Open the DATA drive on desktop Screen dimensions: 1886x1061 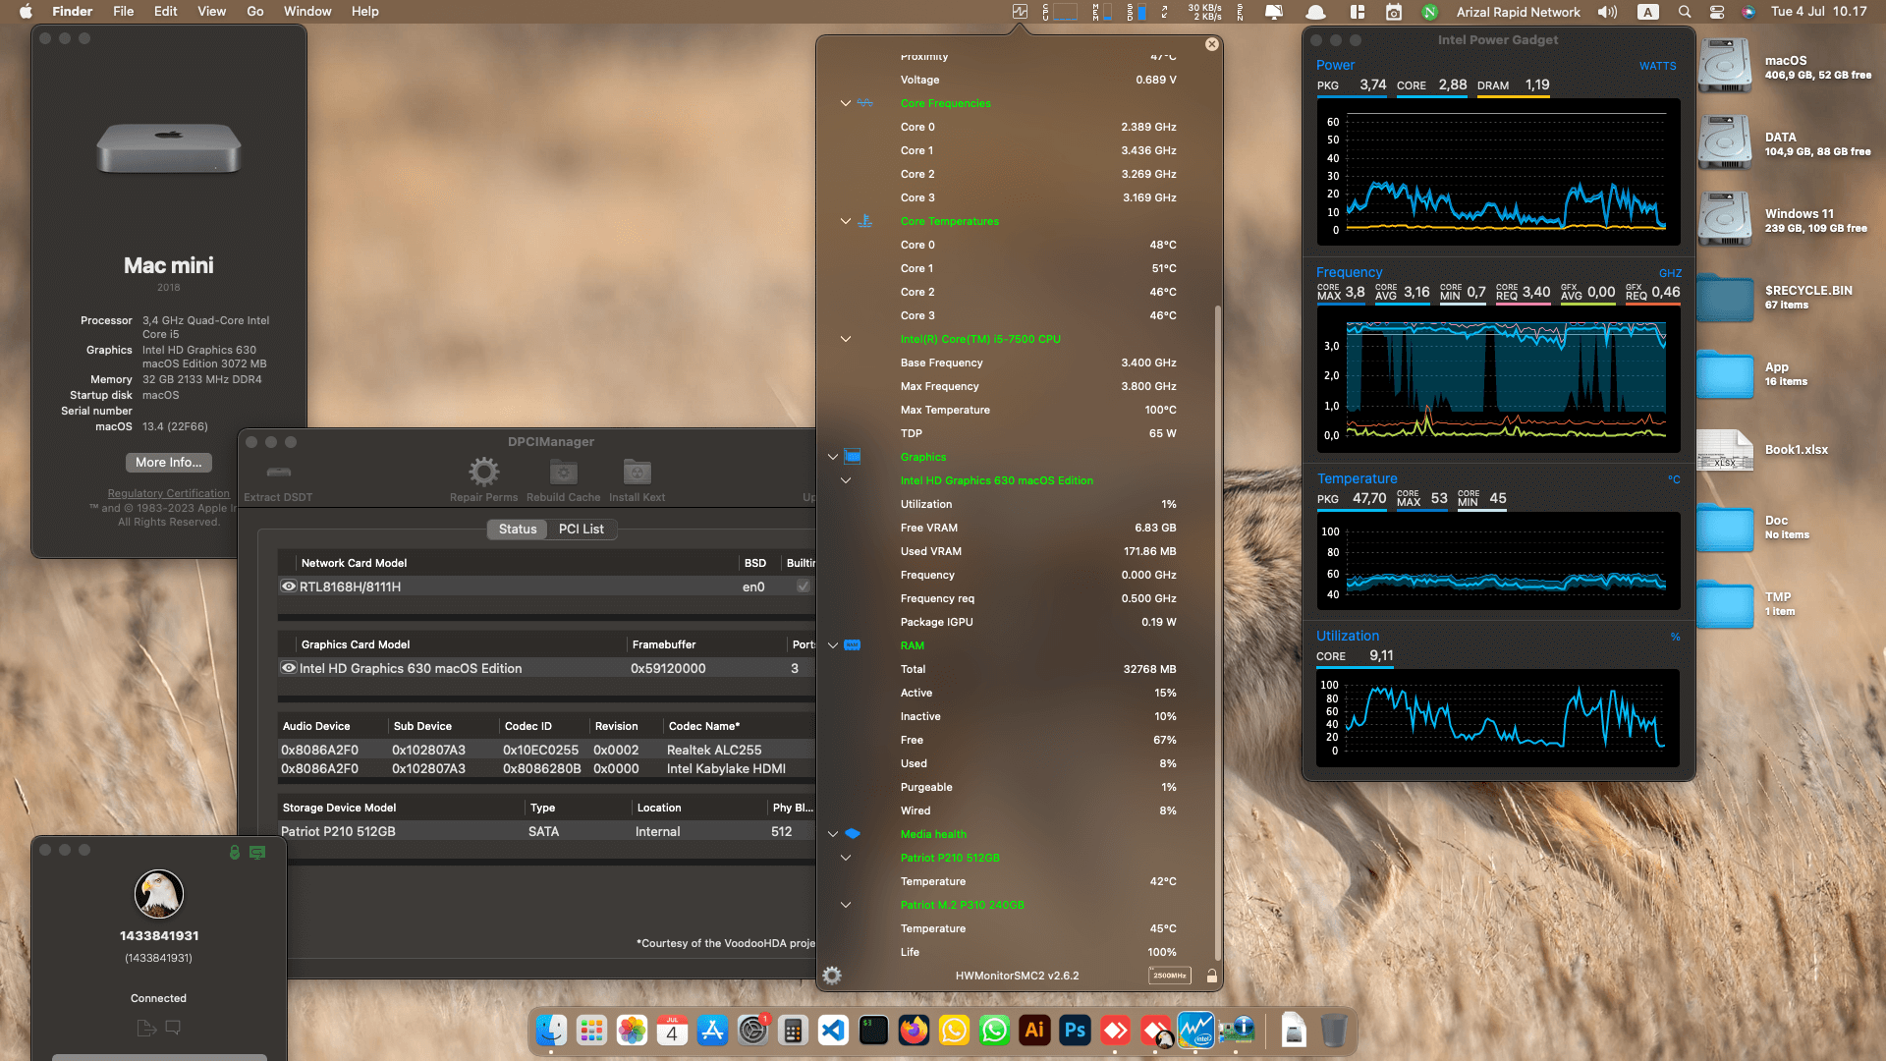(1725, 142)
